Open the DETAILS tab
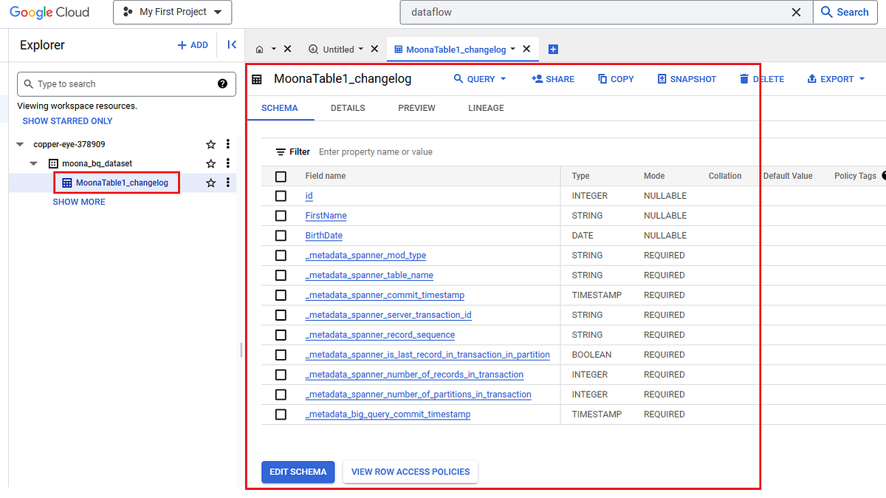Viewport: 886px width, 498px height. [348, 108]
